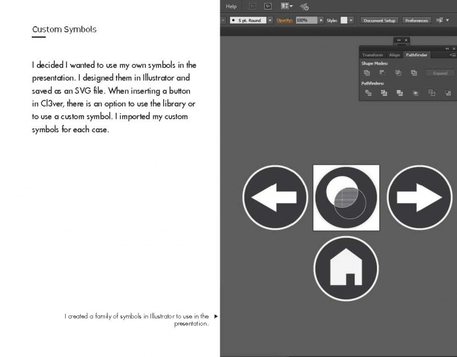Open the Help menu
457x357 pixels.
click(231, 6)
